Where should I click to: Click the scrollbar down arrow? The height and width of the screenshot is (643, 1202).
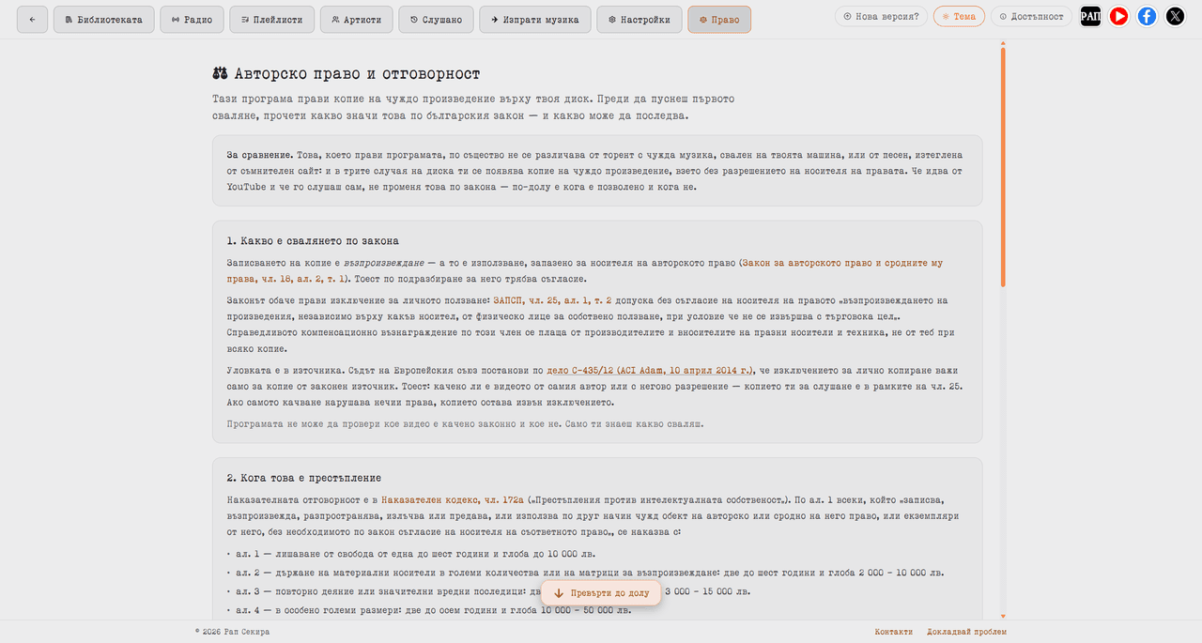[x=1003, y=615]
